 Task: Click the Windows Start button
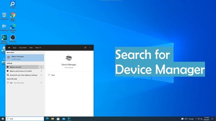pos(3,119)
